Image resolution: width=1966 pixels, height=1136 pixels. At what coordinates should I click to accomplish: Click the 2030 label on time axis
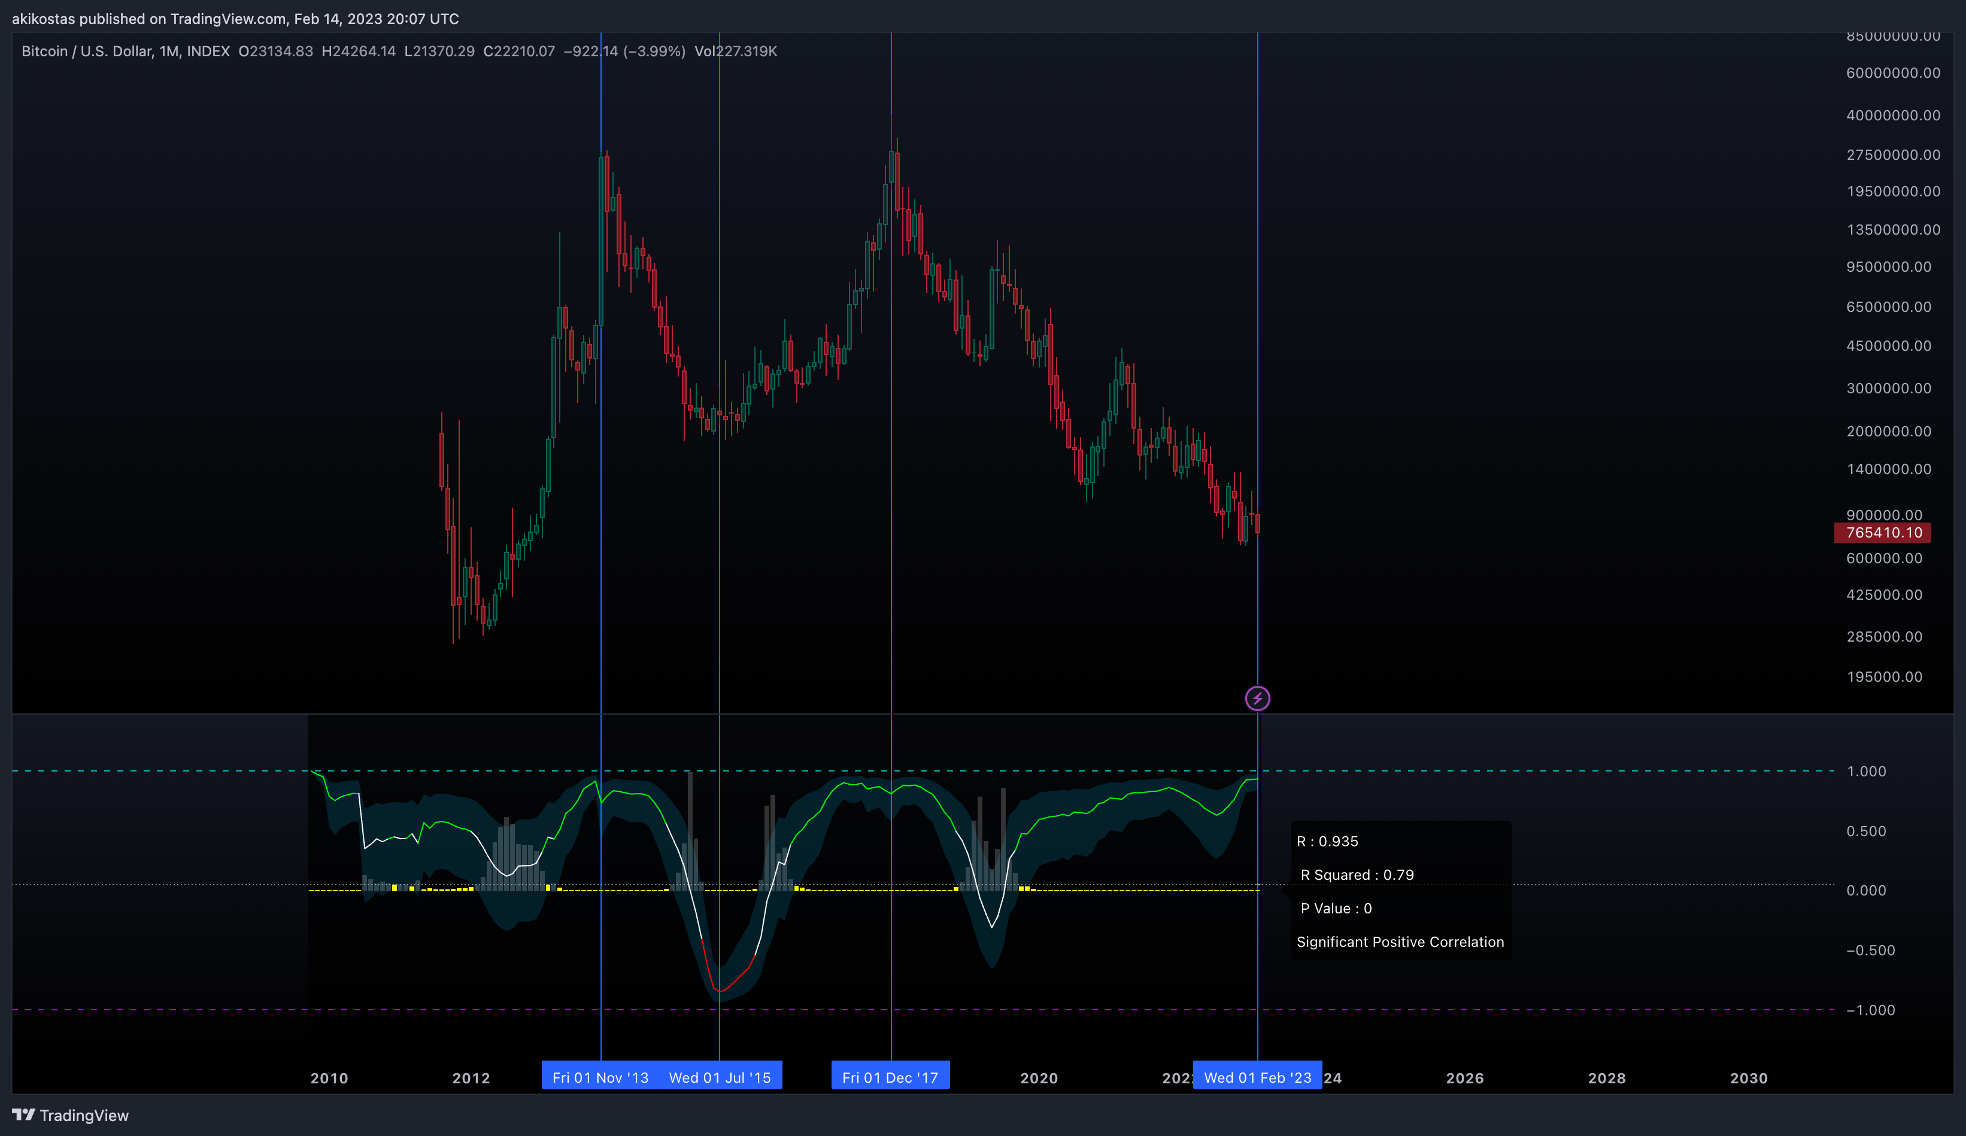coord(1748,1079)
